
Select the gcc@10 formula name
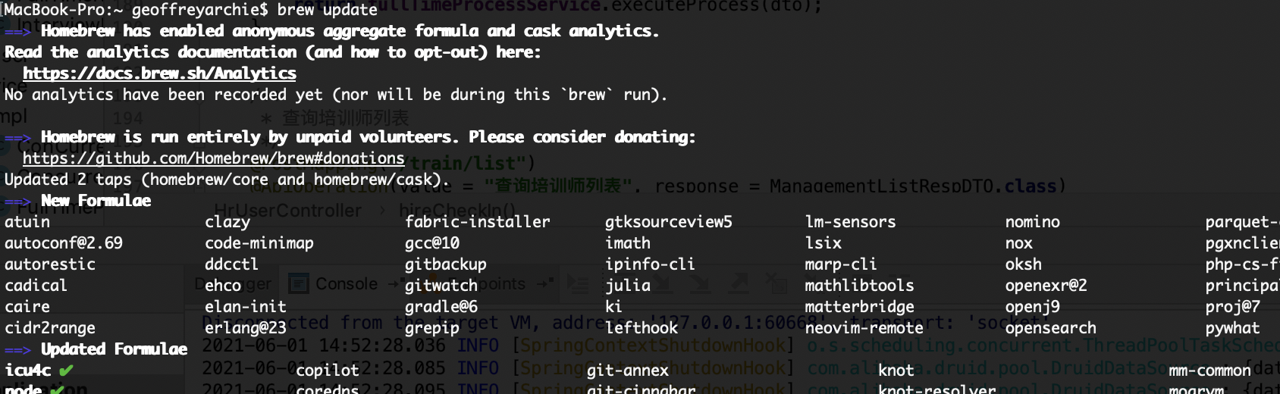[432, 243]
